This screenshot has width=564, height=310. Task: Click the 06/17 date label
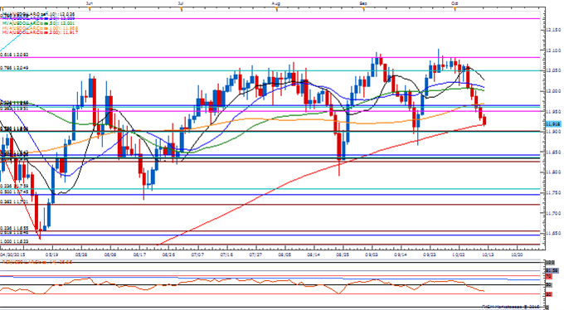tap(139, 254)
